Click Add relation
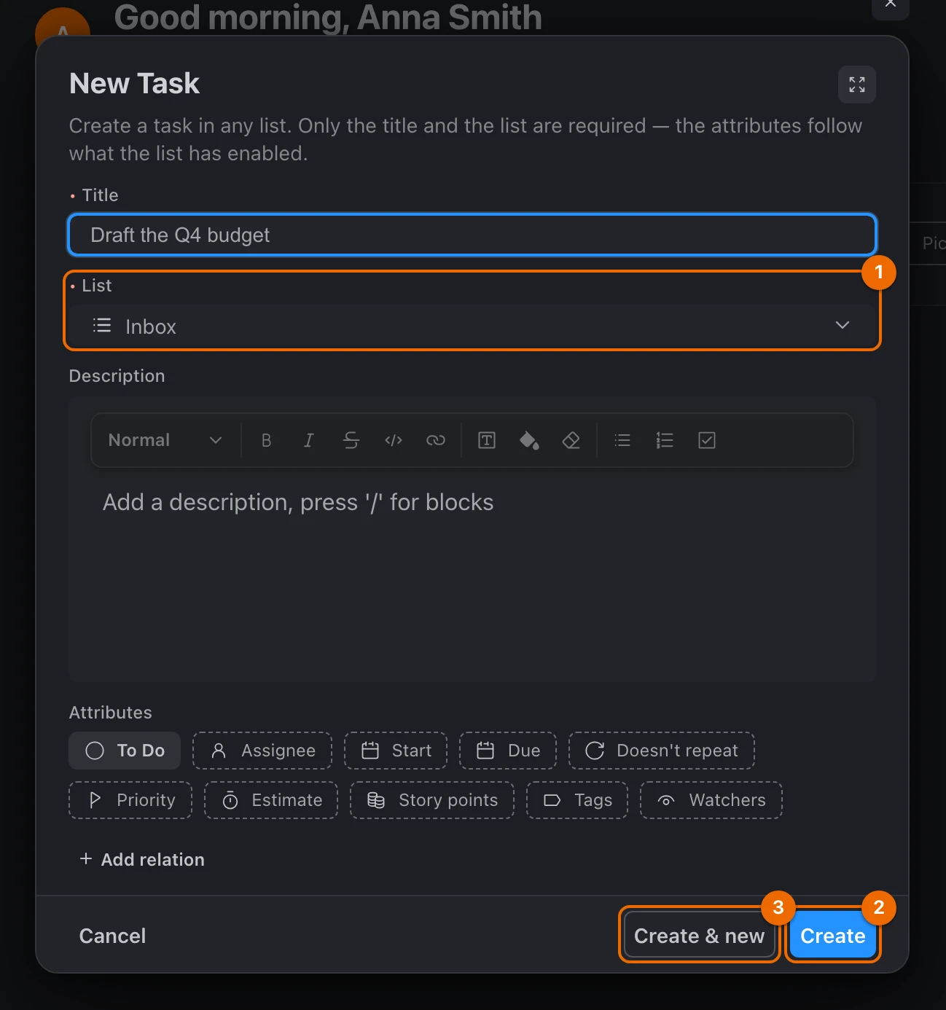The width and height of the screenshot is (946, 1010). (x=142, y=859)
